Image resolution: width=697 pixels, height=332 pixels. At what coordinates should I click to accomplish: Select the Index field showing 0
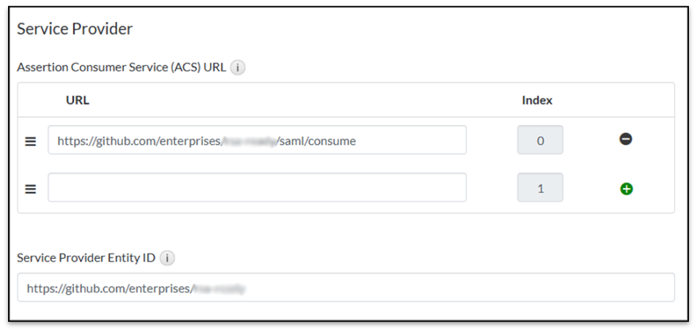click(x=540, y=140)
